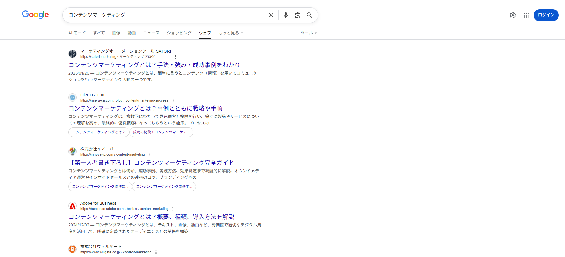Click the コンテンツマーケティングの種類 sitelink chip
Image resolution: width=565 pixels, height=257 pixels.
click(100, 187)
